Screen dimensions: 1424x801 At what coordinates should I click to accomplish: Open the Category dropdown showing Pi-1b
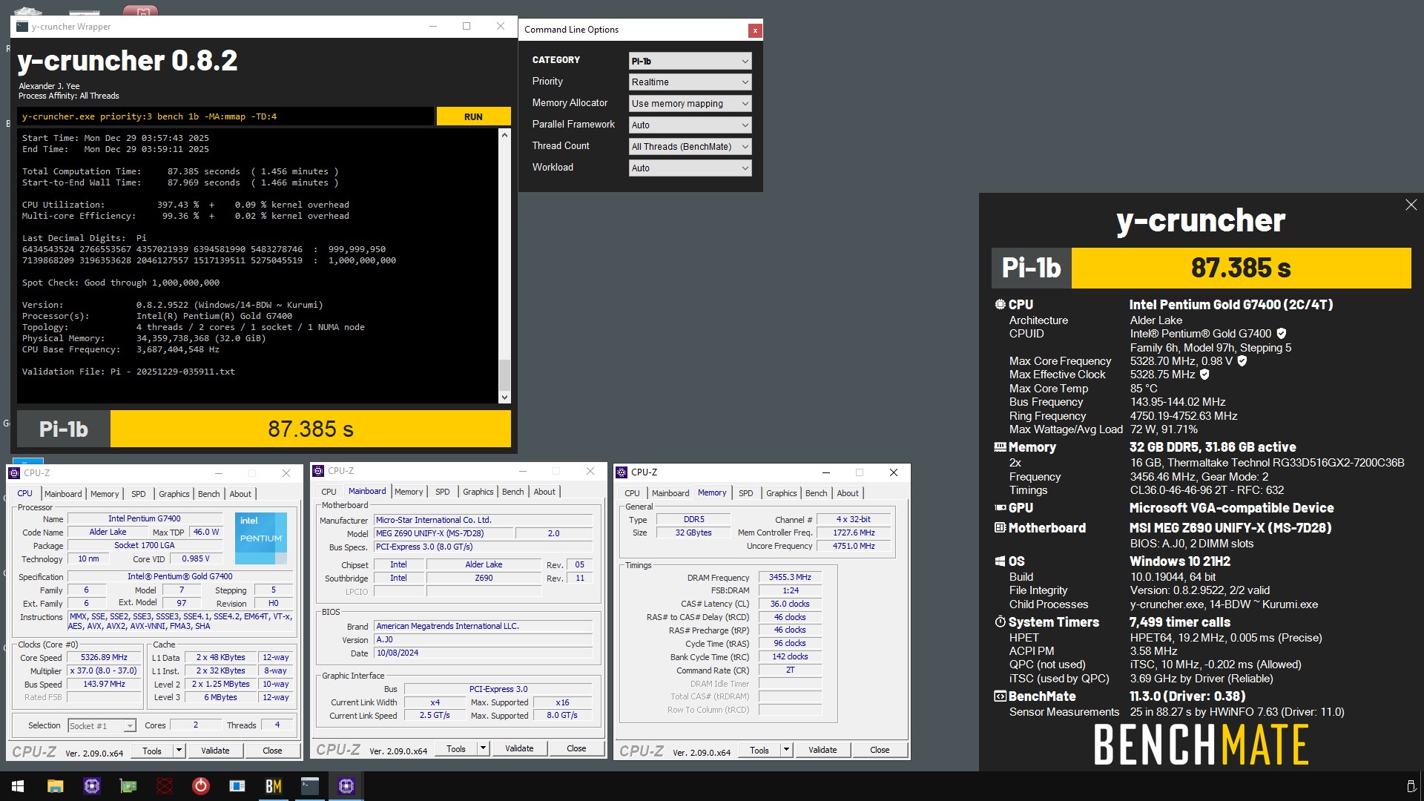tap(690, 61)
